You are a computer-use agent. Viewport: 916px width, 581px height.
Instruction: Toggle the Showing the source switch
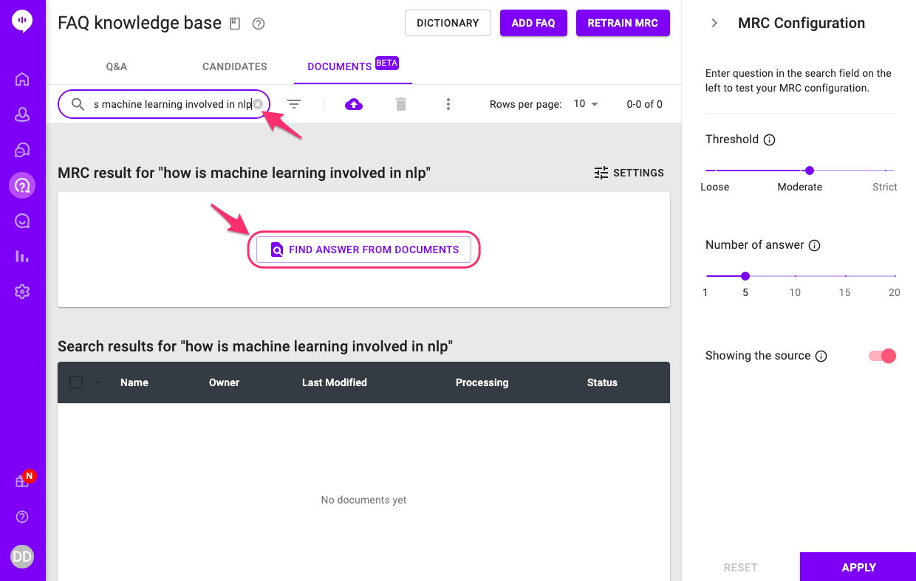(x=882, y=356)
